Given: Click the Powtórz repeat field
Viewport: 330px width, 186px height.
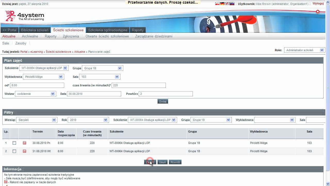Looking at the screenshot, I should (166, 94).
